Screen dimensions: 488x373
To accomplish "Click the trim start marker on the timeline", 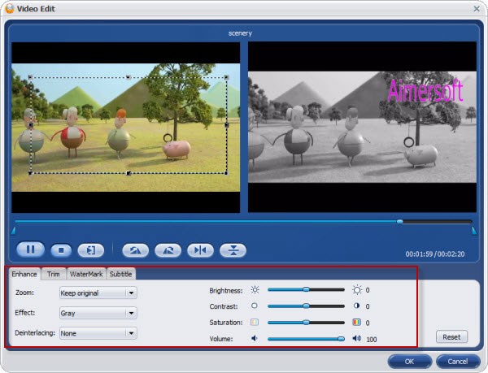I will point(13,231).
